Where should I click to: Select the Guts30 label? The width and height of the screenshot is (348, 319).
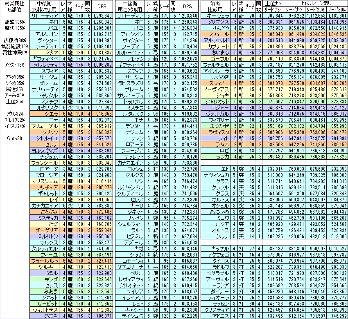[x=15, y=138]
